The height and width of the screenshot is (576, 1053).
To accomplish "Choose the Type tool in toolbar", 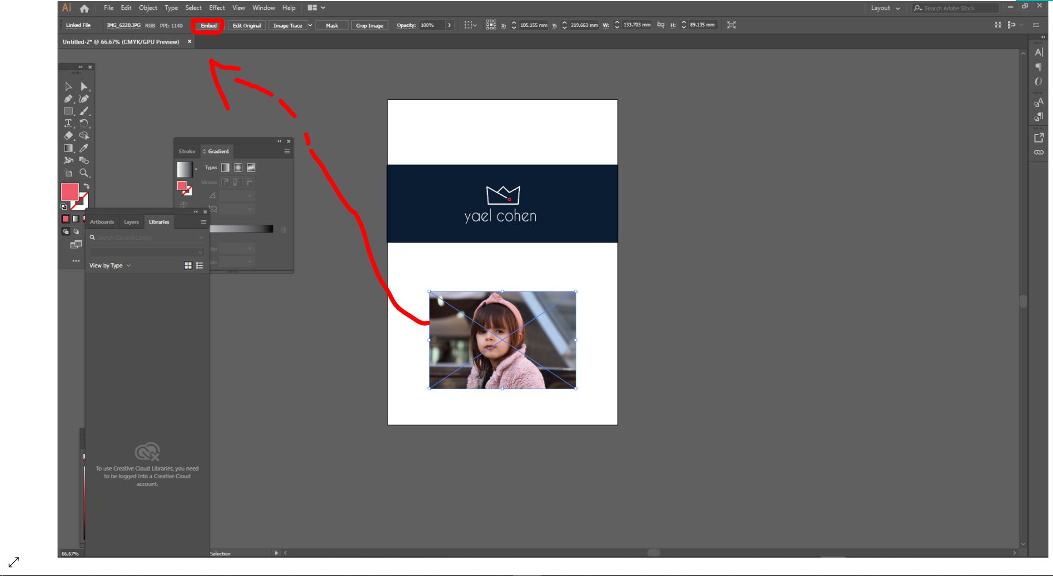I will click(x=69, y=123).
